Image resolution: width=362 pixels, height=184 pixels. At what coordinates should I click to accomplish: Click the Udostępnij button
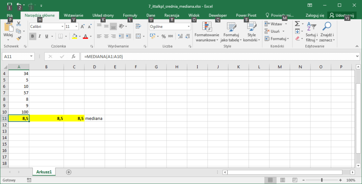click(x=342, y=16)
